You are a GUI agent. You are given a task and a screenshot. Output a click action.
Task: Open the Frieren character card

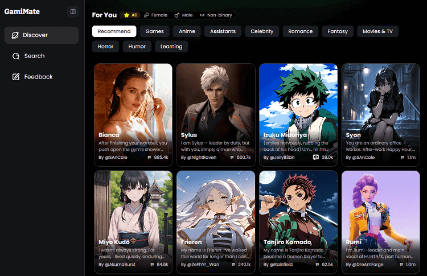216,222
